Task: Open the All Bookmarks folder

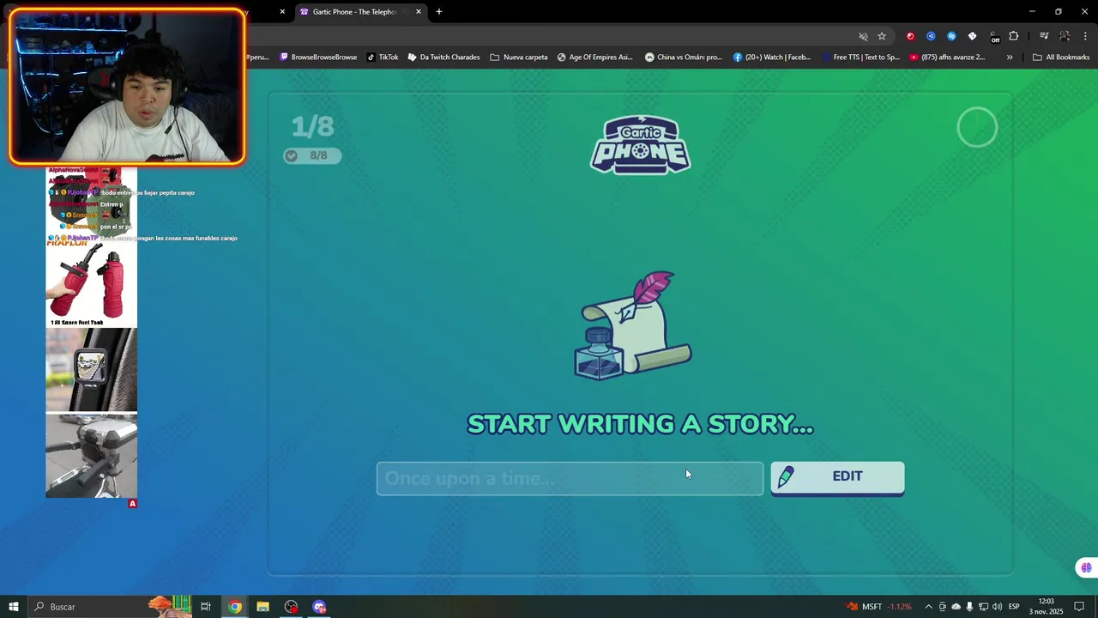Action: [1061, 58]
